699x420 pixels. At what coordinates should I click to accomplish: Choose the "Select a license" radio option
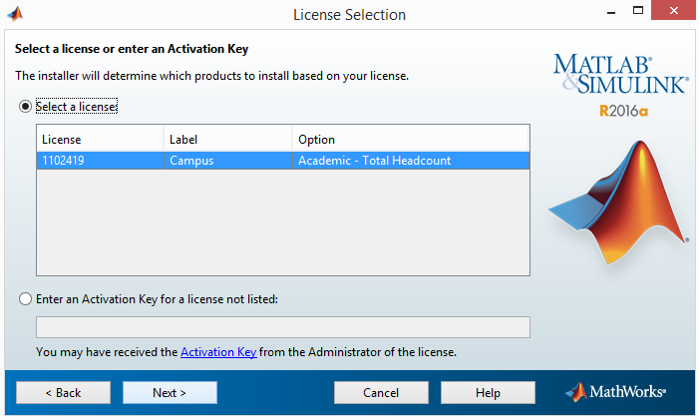[26, 107]
